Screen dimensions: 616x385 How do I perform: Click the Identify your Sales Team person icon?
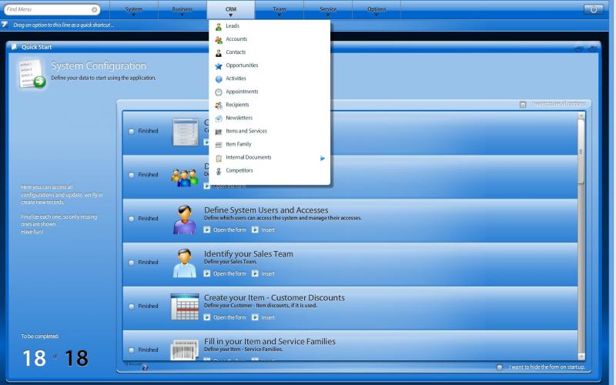pyautogui.click(x=184, y=263)
